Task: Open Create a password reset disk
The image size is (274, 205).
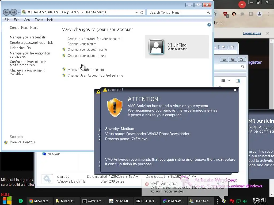Action: pyautogui.click(x=31, y=42)
